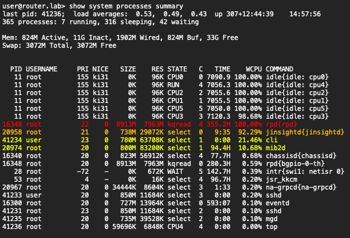Click the red 355.2H time value

(x=219, y=124)
